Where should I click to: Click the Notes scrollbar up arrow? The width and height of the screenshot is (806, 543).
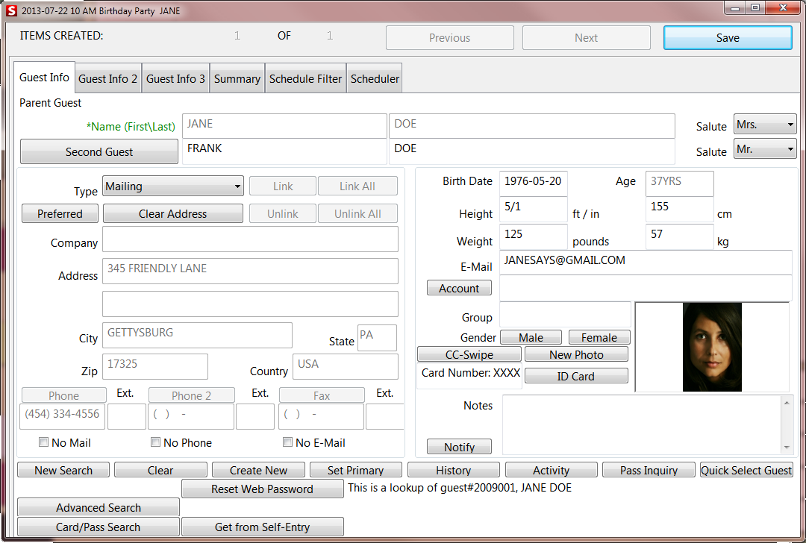pos(787,403)
